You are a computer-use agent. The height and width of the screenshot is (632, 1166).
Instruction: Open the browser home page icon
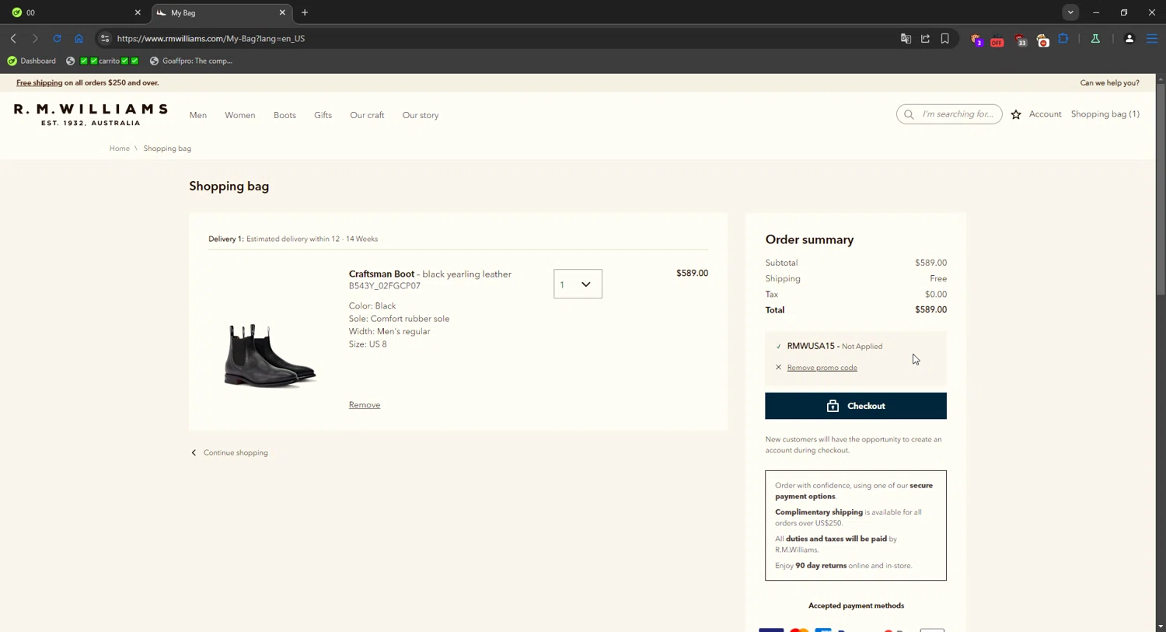click(79, 38)
